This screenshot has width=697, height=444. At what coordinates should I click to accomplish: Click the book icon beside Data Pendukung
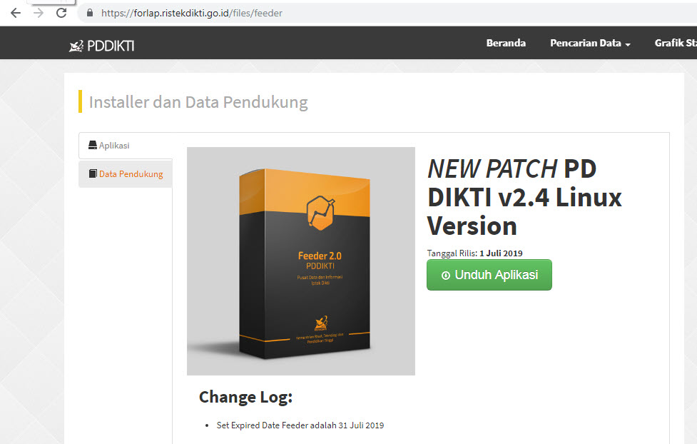(93, 173)
